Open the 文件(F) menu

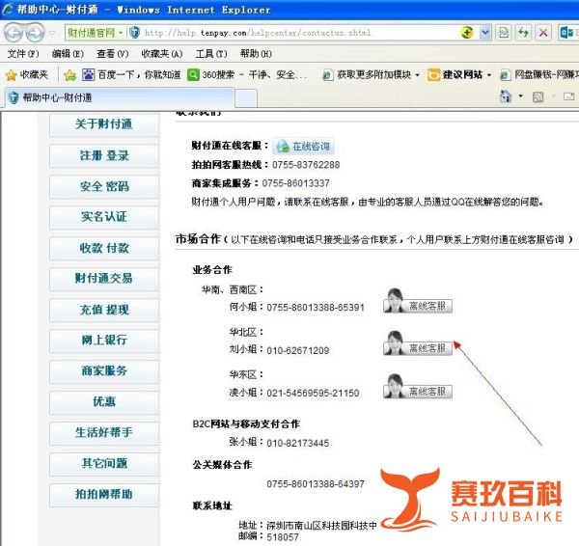click(x=23, y=54)
